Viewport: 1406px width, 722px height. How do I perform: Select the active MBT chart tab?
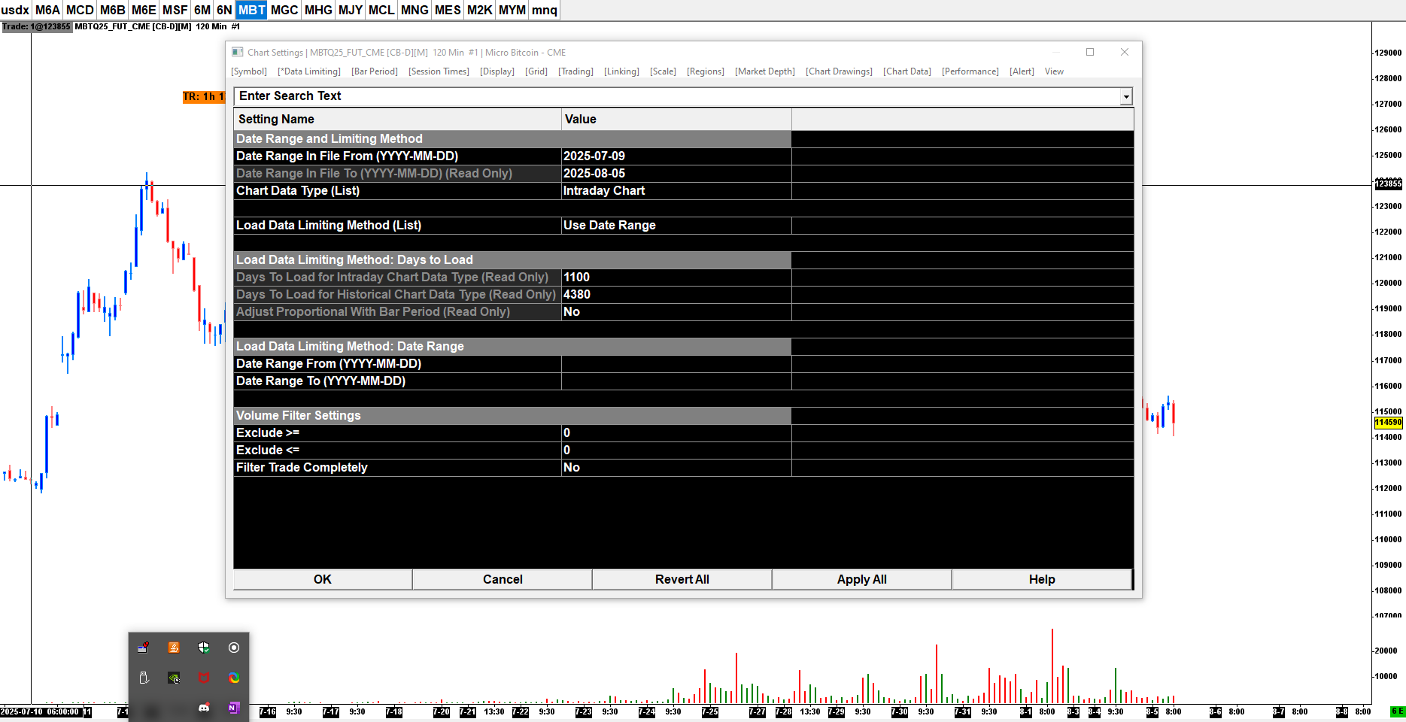(x=251, y=10)
